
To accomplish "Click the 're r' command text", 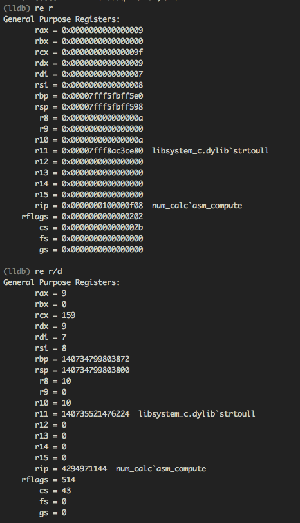I will coord(44,8).
